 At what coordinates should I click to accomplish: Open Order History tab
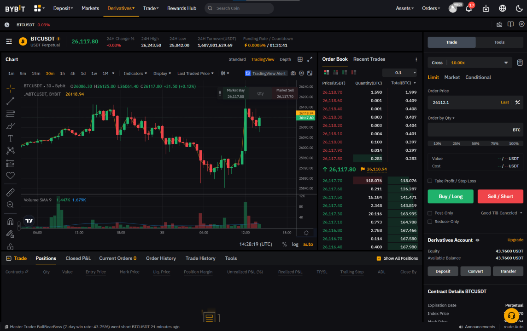(161, 258)
